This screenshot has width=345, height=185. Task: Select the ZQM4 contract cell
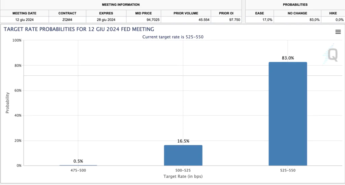pyautogui.click(x=67, y=20)
